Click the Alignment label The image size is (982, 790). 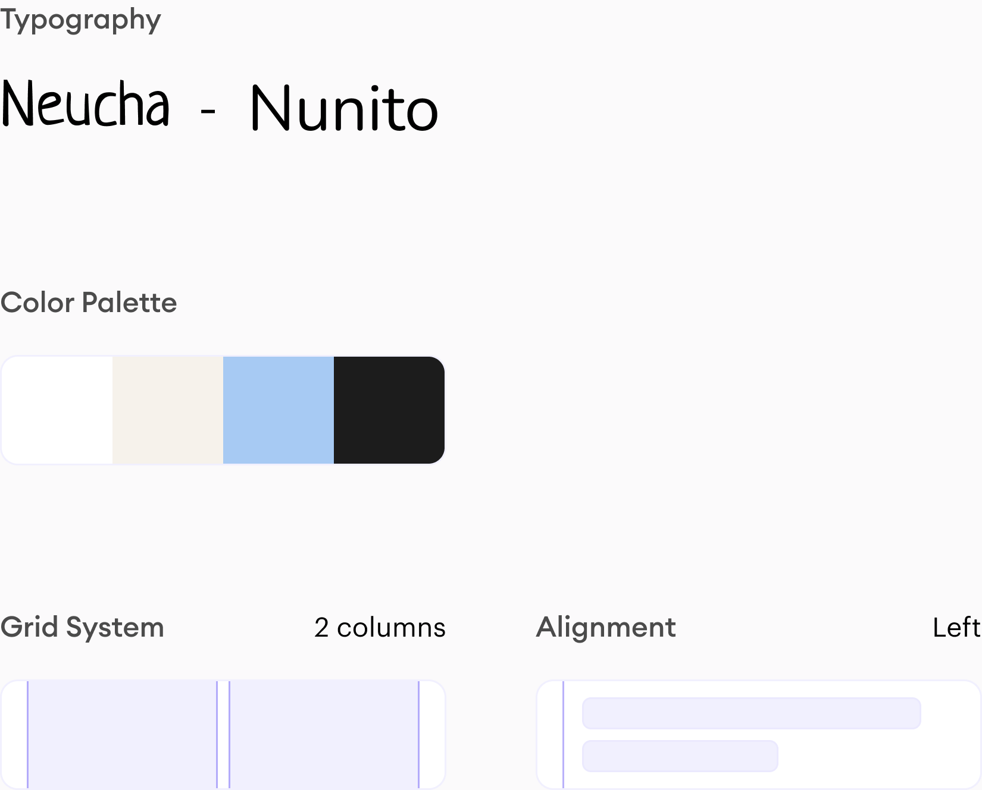coord(606,627)
